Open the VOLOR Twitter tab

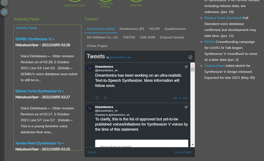154,29
